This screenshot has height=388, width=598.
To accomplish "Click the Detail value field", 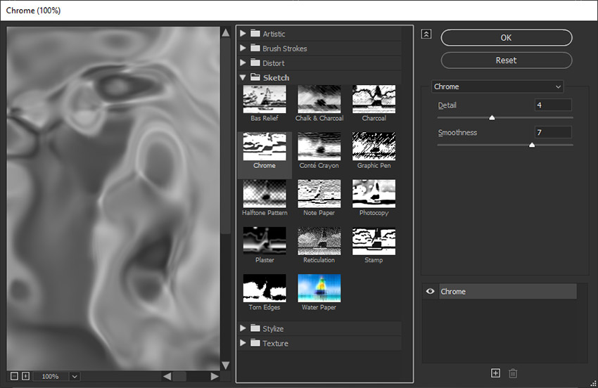I will (x=553, y=105).
